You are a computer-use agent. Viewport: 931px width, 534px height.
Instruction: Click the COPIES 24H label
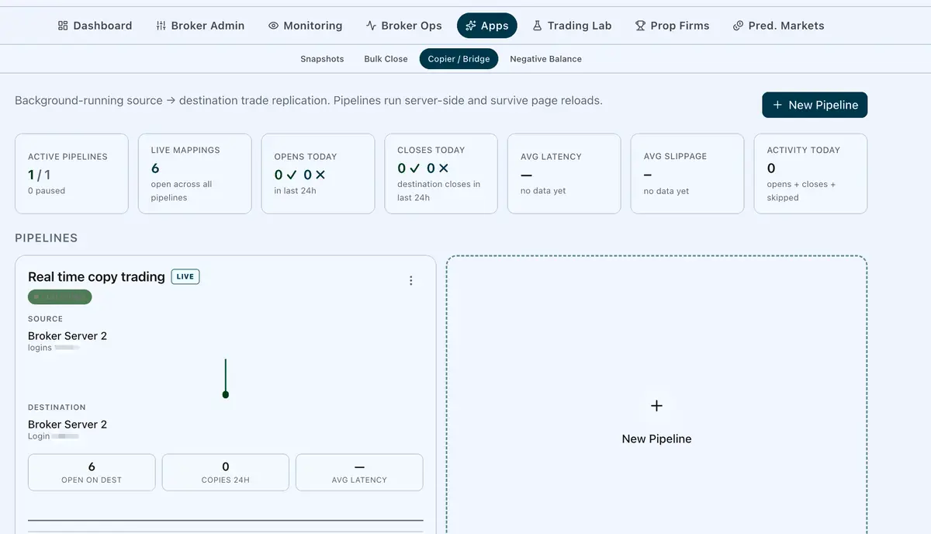pyautogui.click(x=226, y=480)
